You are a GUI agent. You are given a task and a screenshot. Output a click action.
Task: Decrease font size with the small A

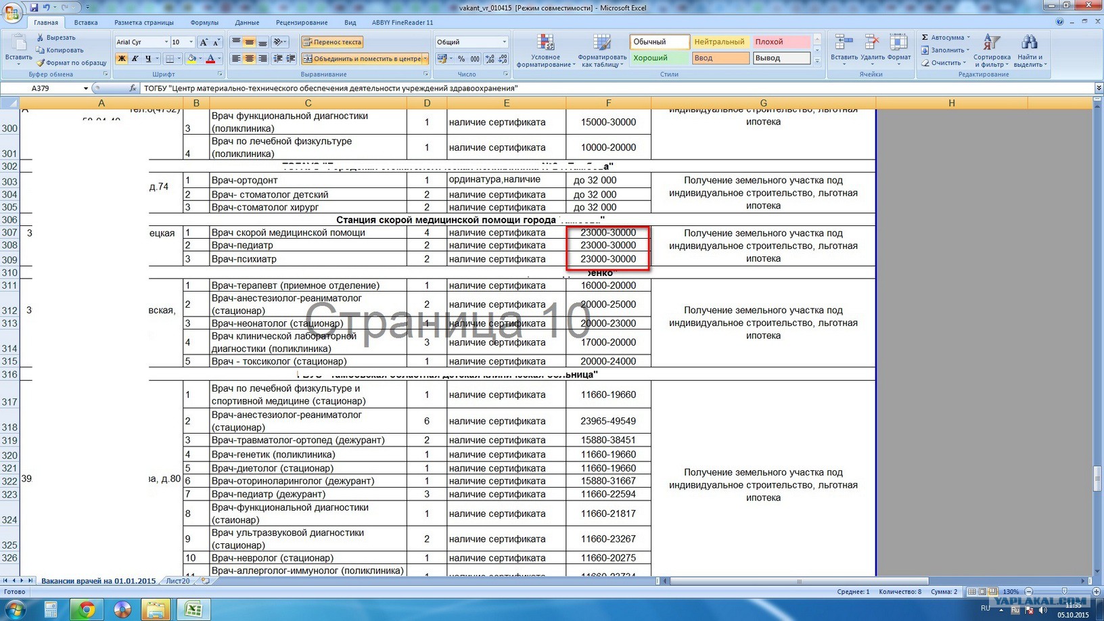tap(216, 42)
